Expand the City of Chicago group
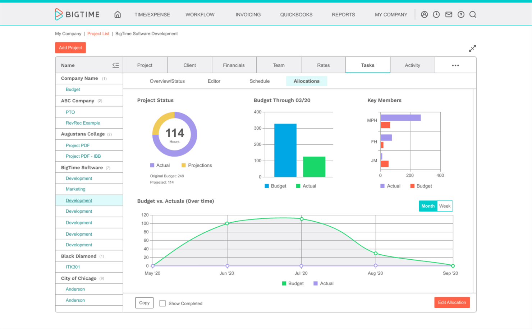Image resolution: width=532 pixels, height=329 pixels. tap(79, 278)
